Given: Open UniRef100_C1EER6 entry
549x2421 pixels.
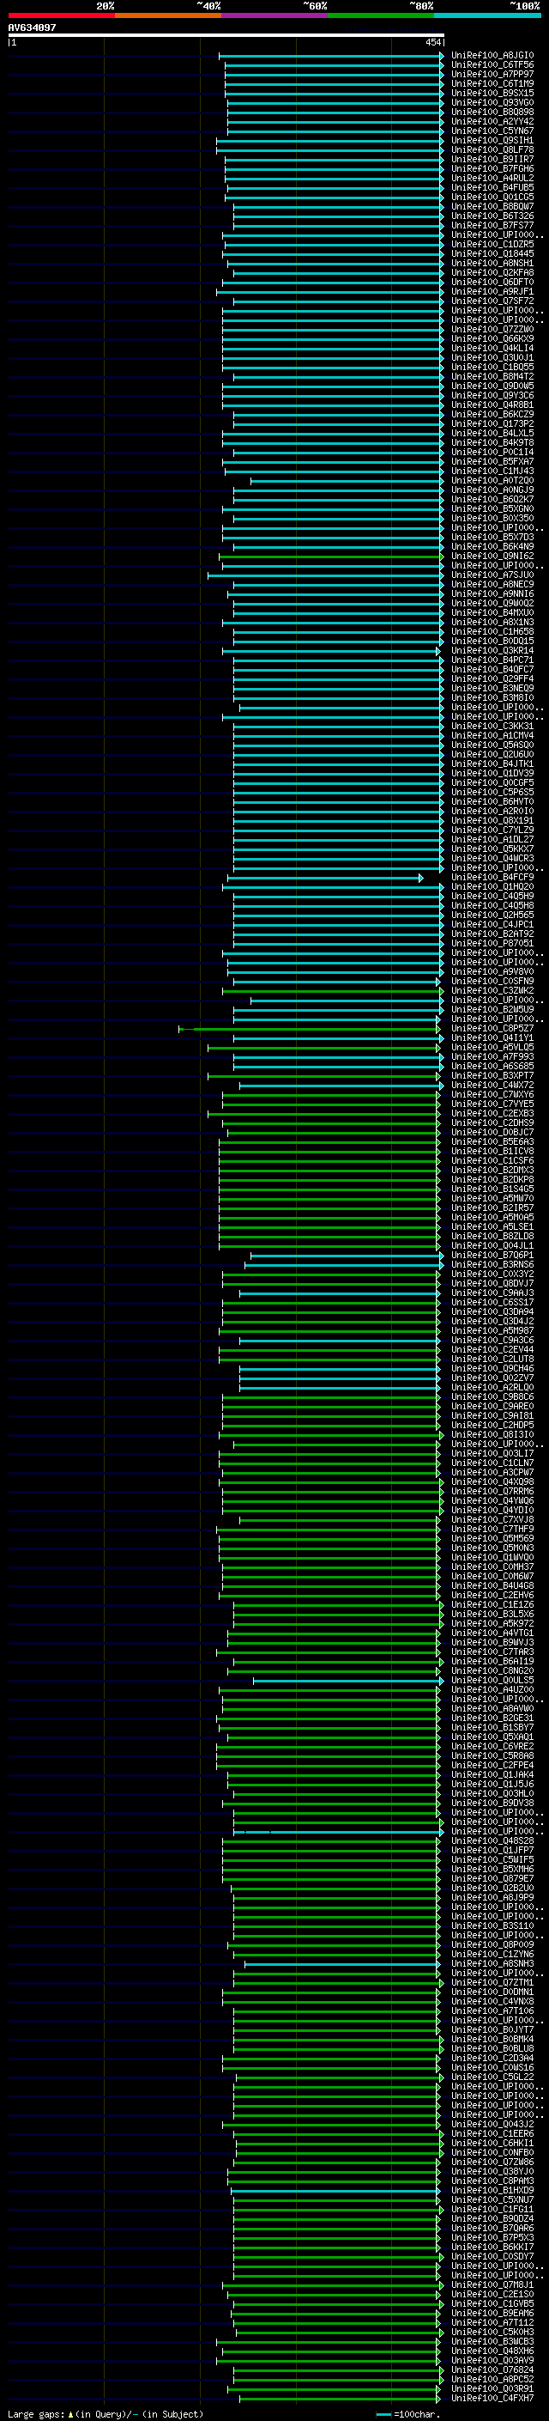Looking at the screenshot, I should pyautogui.click(x=492, y=2134).
